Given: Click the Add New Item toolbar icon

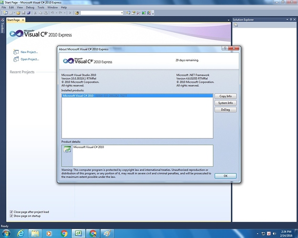Looking at the screenshot, I should pos(11,13).
